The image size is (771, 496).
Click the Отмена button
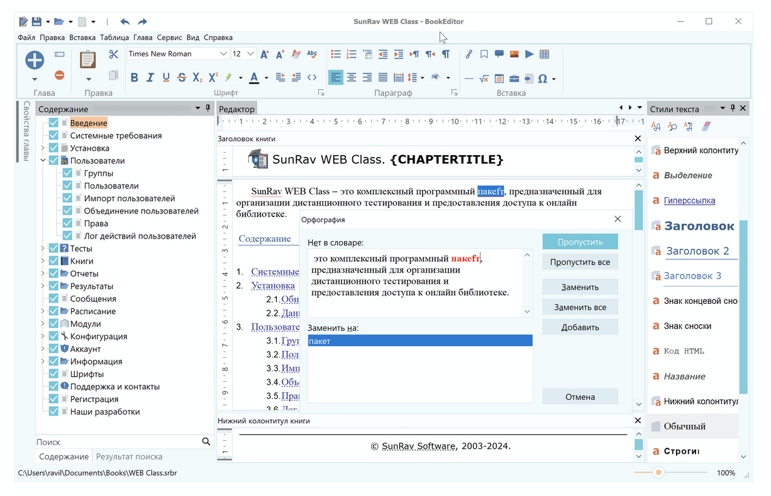pyautogui.click(x=580, y=396)
